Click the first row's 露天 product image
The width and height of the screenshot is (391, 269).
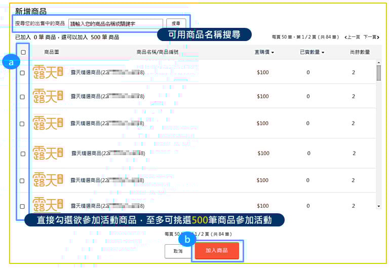coord(48,72)
